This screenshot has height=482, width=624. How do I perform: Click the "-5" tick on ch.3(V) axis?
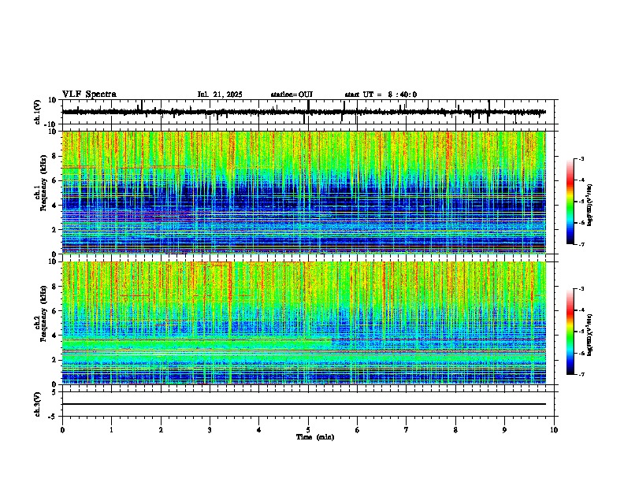point(54,417)
